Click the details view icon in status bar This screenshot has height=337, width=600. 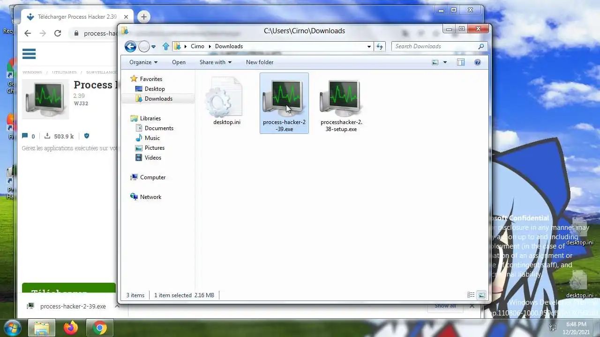[471, 295]
